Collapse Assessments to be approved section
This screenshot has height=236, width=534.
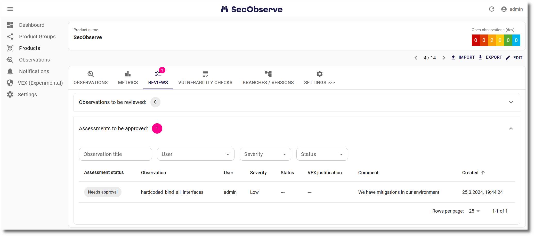tap(511, 128)
